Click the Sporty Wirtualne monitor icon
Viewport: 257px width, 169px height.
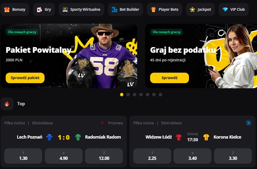(x=65, y=9)
